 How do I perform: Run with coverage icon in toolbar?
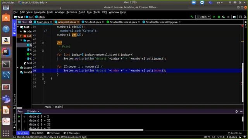(224, 17)
